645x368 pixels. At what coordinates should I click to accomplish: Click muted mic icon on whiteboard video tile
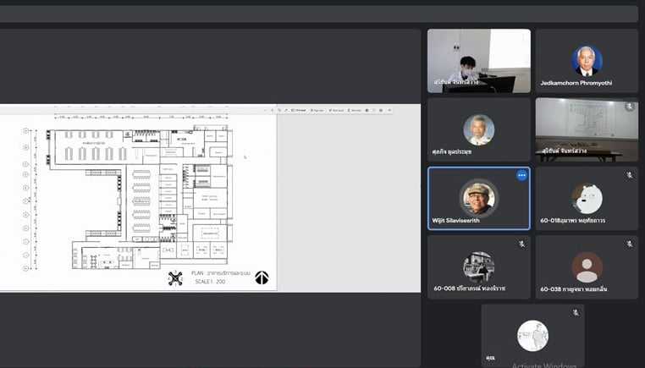[x=629, y=107]
